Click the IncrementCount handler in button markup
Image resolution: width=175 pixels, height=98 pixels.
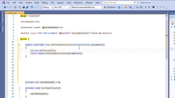[x=80, y=33]
